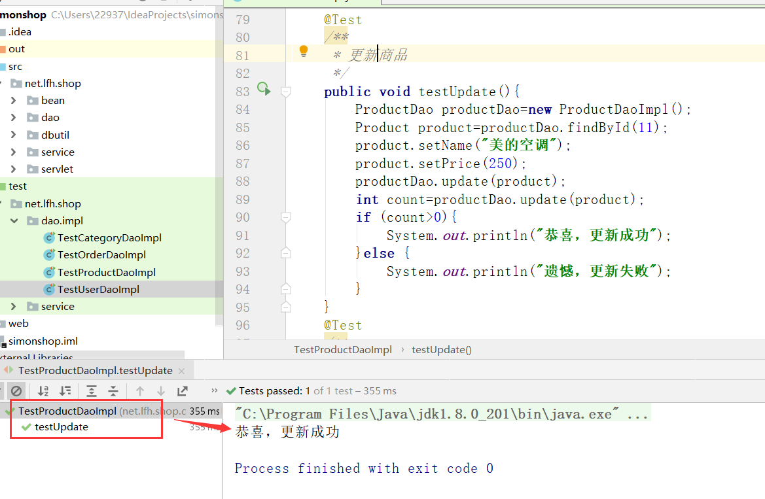Click the fold marker at line 90
The height and width of the screenshot is (499, 765).
pos(286,218)
